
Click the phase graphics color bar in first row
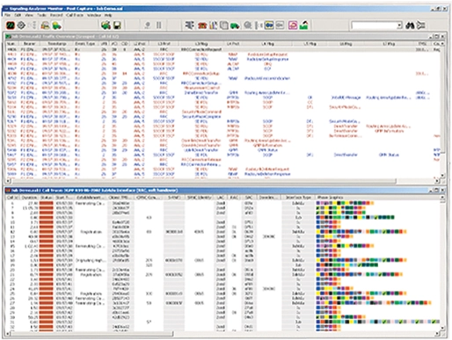point(345,203)
